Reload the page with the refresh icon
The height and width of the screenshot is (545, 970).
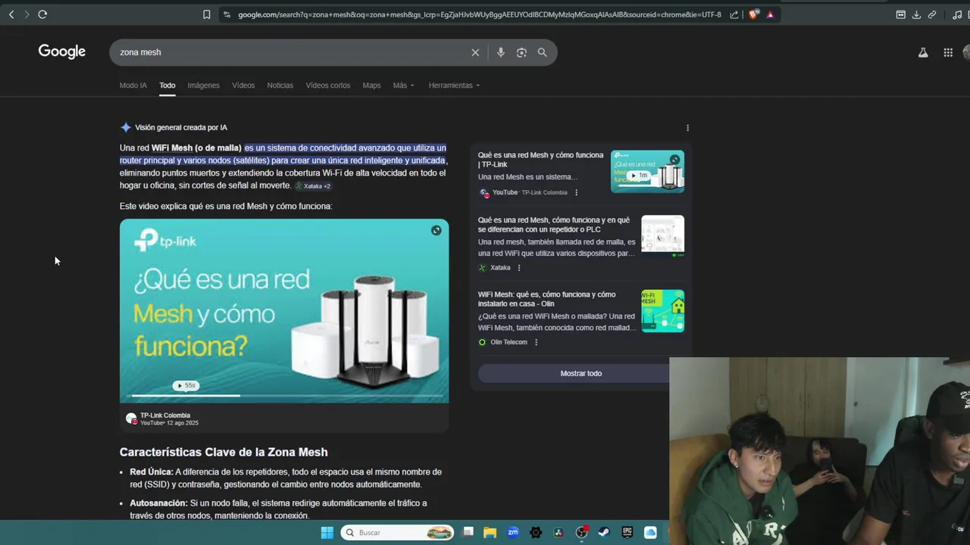click(x=42, y=14)
